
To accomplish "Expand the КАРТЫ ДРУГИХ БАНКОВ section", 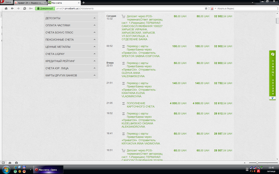I will (71, 75).
